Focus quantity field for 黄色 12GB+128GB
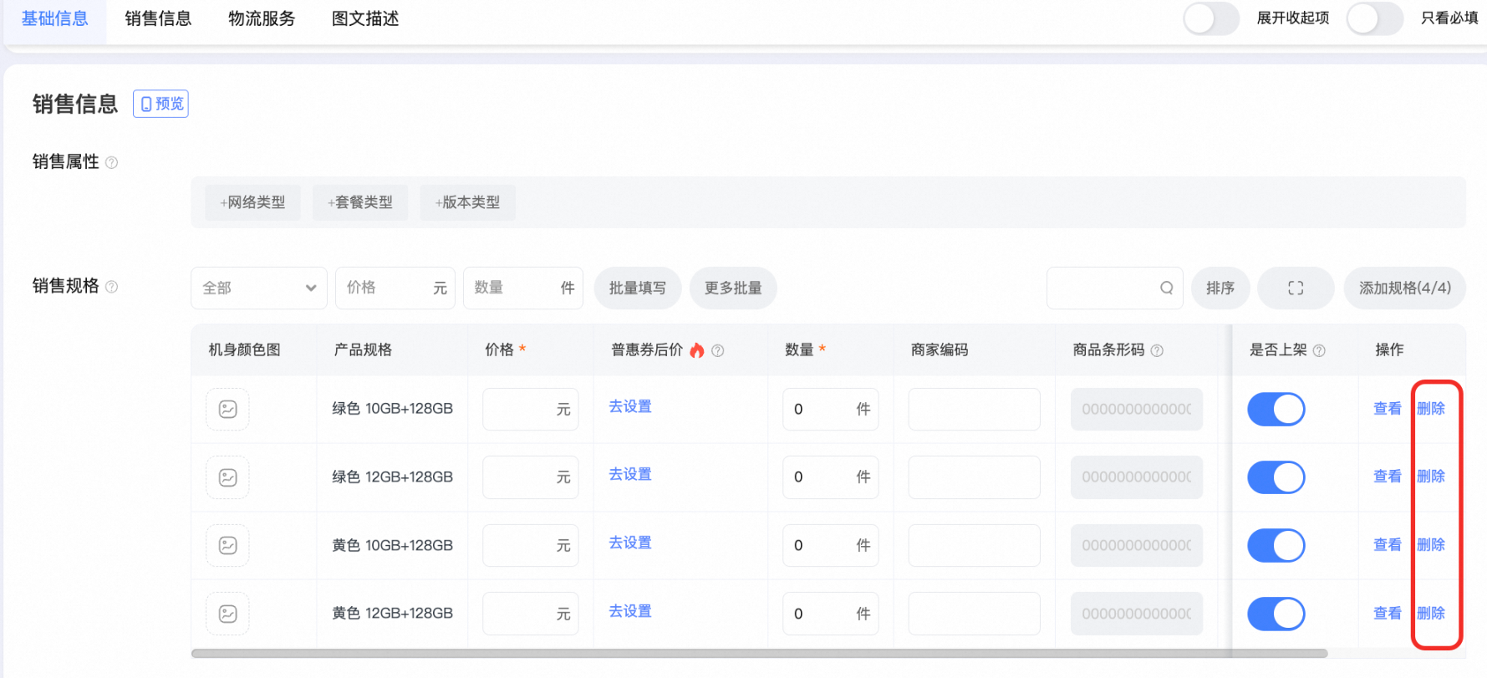Viewport: 1487px width, 678px height. (831, 614)
